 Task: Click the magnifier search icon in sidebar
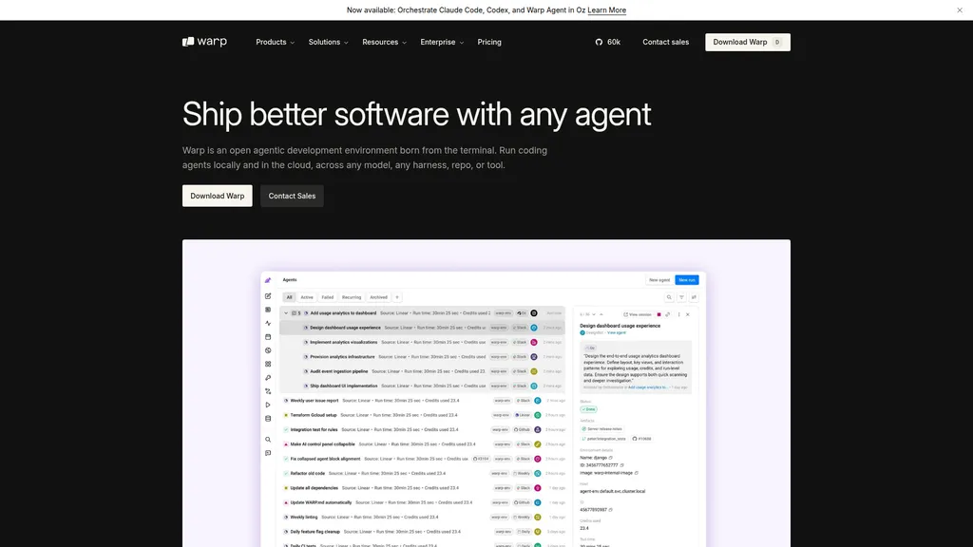tap(268, 440)
